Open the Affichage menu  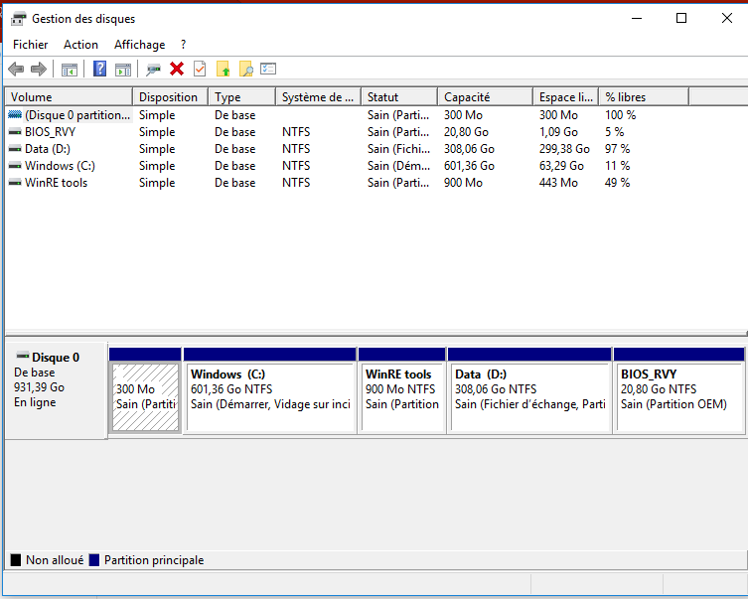[140, 45]
